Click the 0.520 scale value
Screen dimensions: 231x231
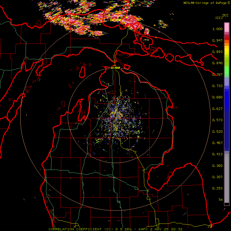tap(217, 132)
